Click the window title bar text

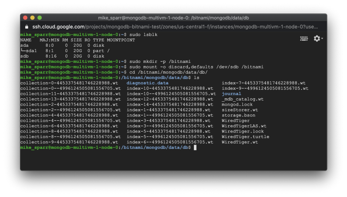pos(173,18)
